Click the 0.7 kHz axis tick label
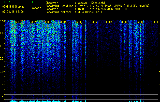 pyautogui.click(x=2, y=84)
